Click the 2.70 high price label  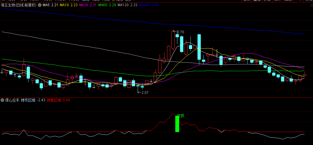click(x=181, y=32)
